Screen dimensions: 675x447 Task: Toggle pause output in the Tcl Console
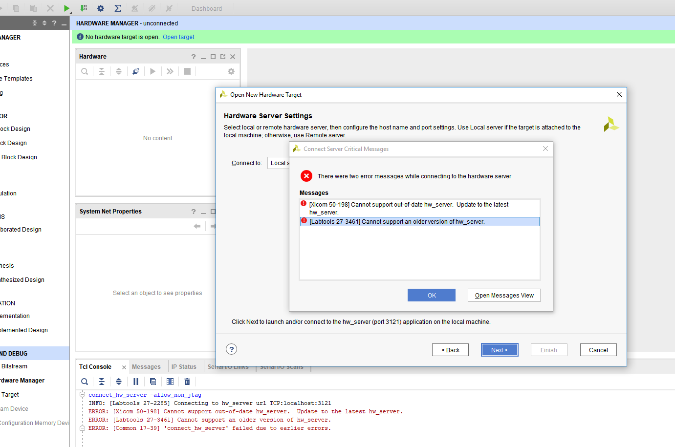point(136,382)
